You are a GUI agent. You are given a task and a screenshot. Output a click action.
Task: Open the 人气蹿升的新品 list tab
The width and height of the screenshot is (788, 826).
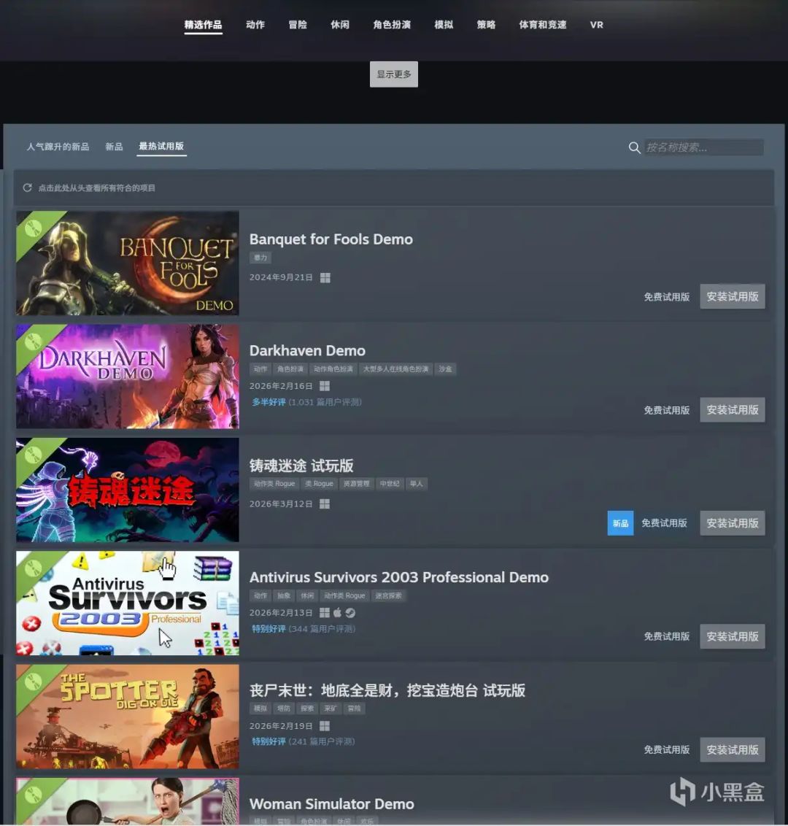[58, 147]
